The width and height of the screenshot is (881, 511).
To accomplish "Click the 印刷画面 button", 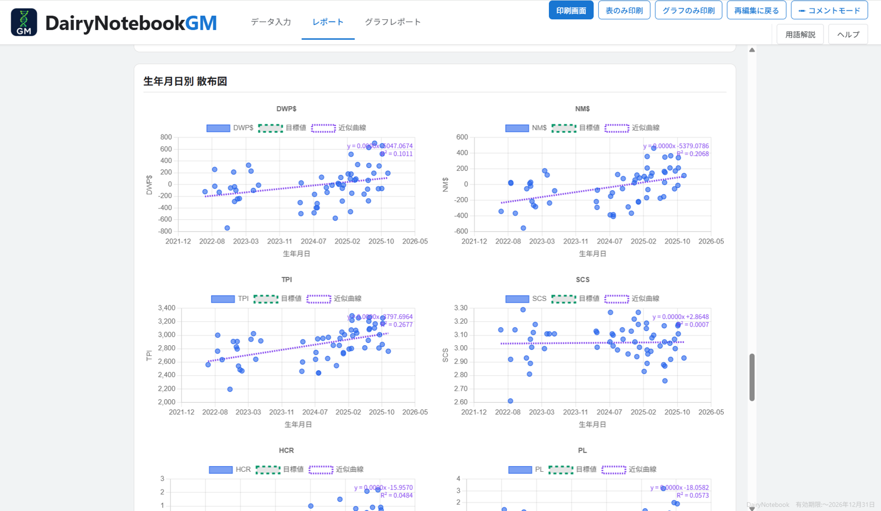I will 571,10.
